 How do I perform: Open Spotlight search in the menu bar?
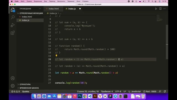pyautogui.click(x=152, y=1)
